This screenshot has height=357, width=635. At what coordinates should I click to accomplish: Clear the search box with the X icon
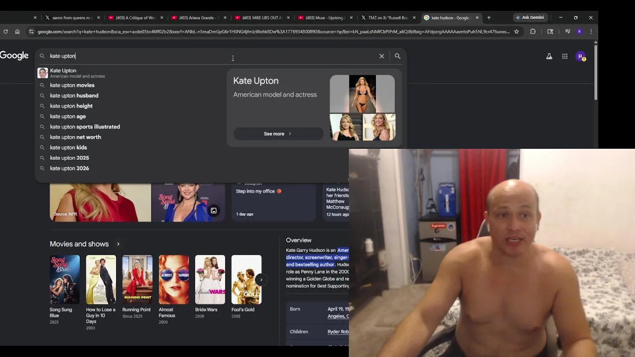[381, 56]
